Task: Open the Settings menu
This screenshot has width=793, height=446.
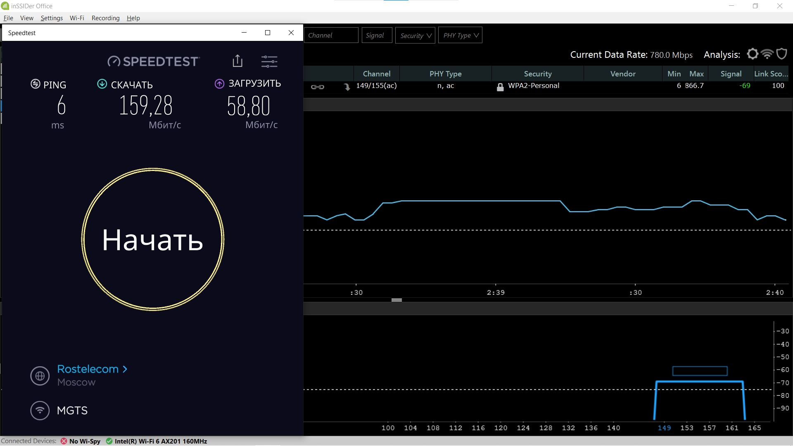Action: [x=52, y=18]
